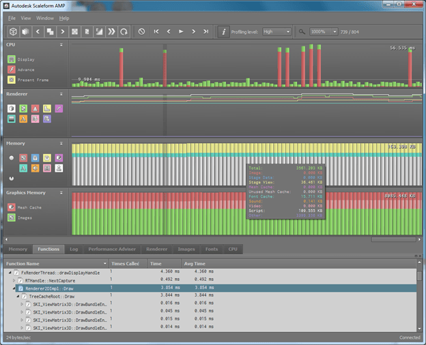This screenshot has height=345, width=426.
Task: Collapse the Memory panel
Action: [x=61, y=143]
